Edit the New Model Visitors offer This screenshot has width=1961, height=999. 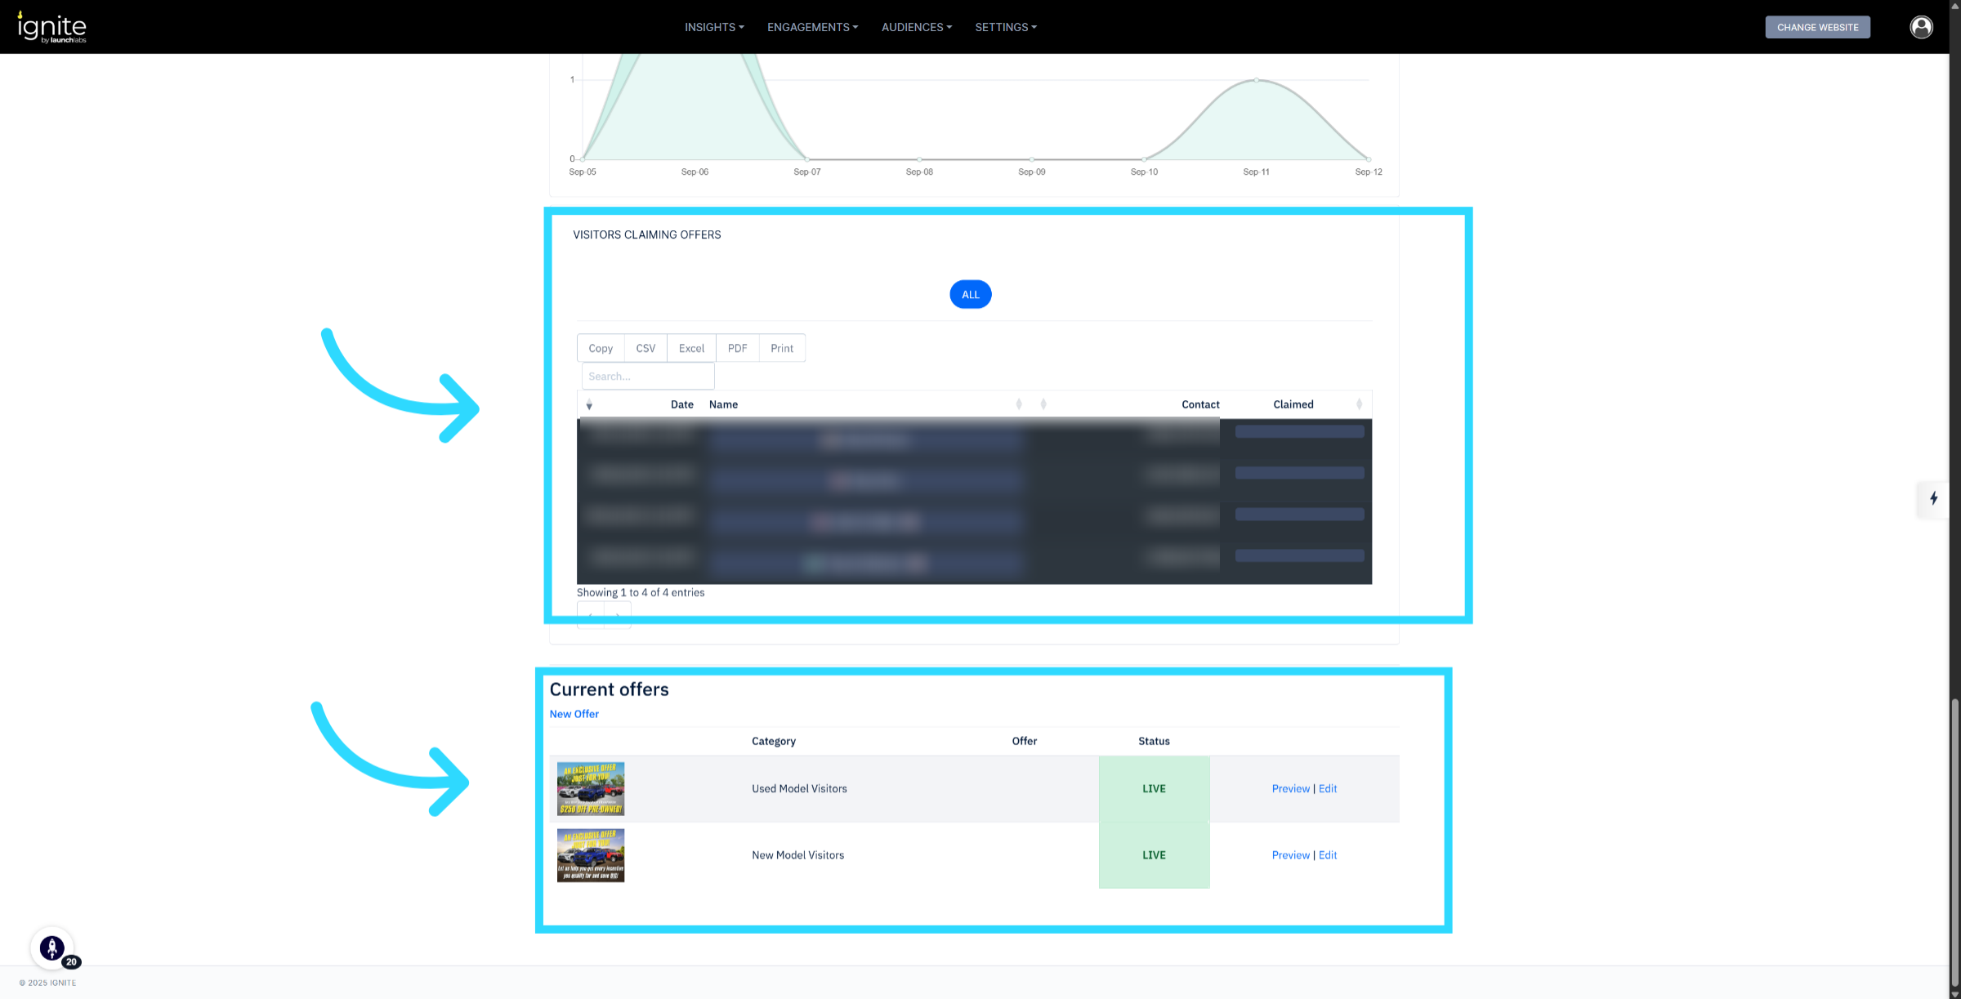pos(1328,855)
